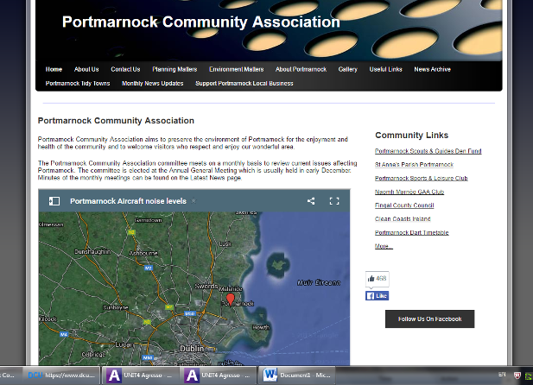533x385 pixels.
Task: Go to Portmarnock Tidy Towns
Action: 78,83
